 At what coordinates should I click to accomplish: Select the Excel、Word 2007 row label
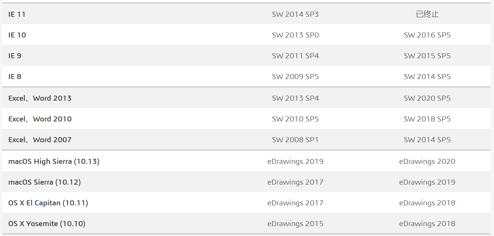click(x=40, y=140)
